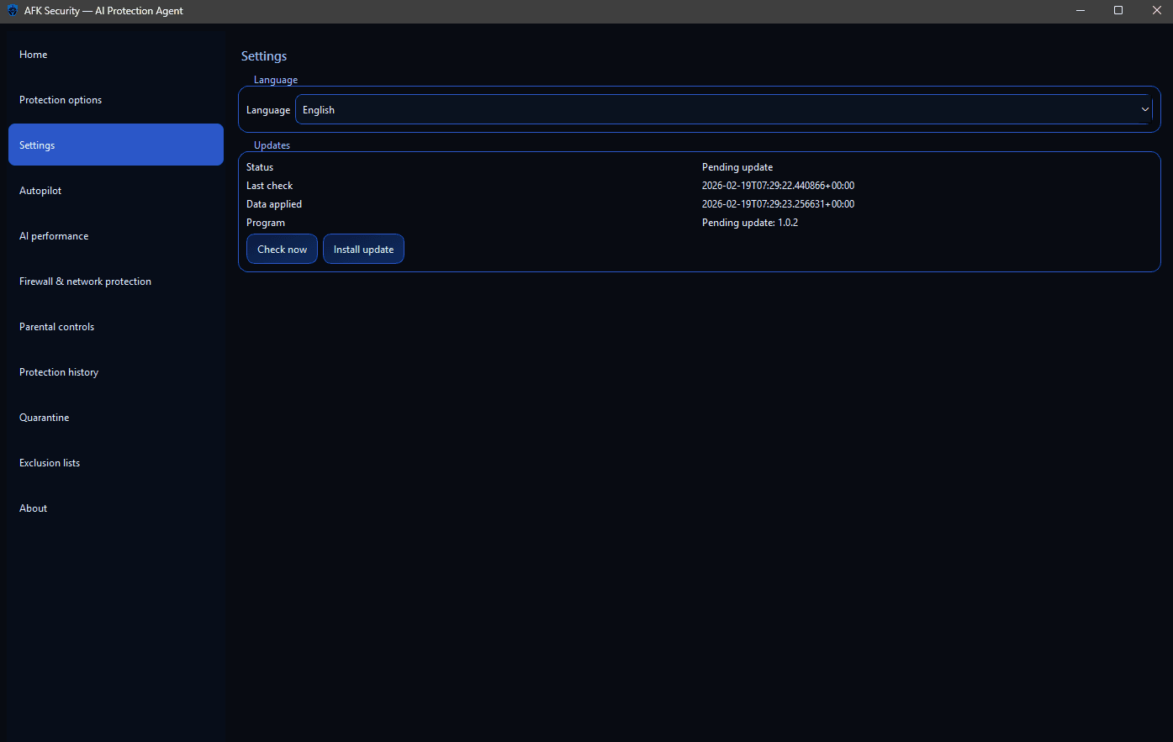Open the Autopilot section

[x=40, y=190]
